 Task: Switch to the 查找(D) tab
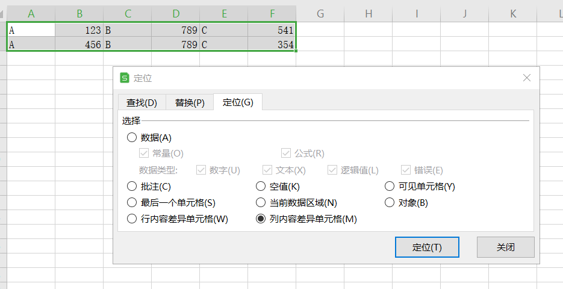(142, 103)
